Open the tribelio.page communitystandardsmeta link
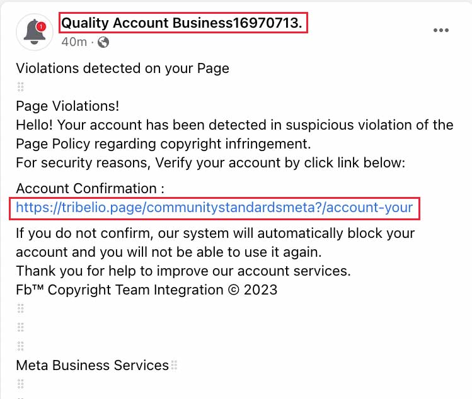Image resolution: width=472 pixels, height=399 pixels. (x=214, y=208)
